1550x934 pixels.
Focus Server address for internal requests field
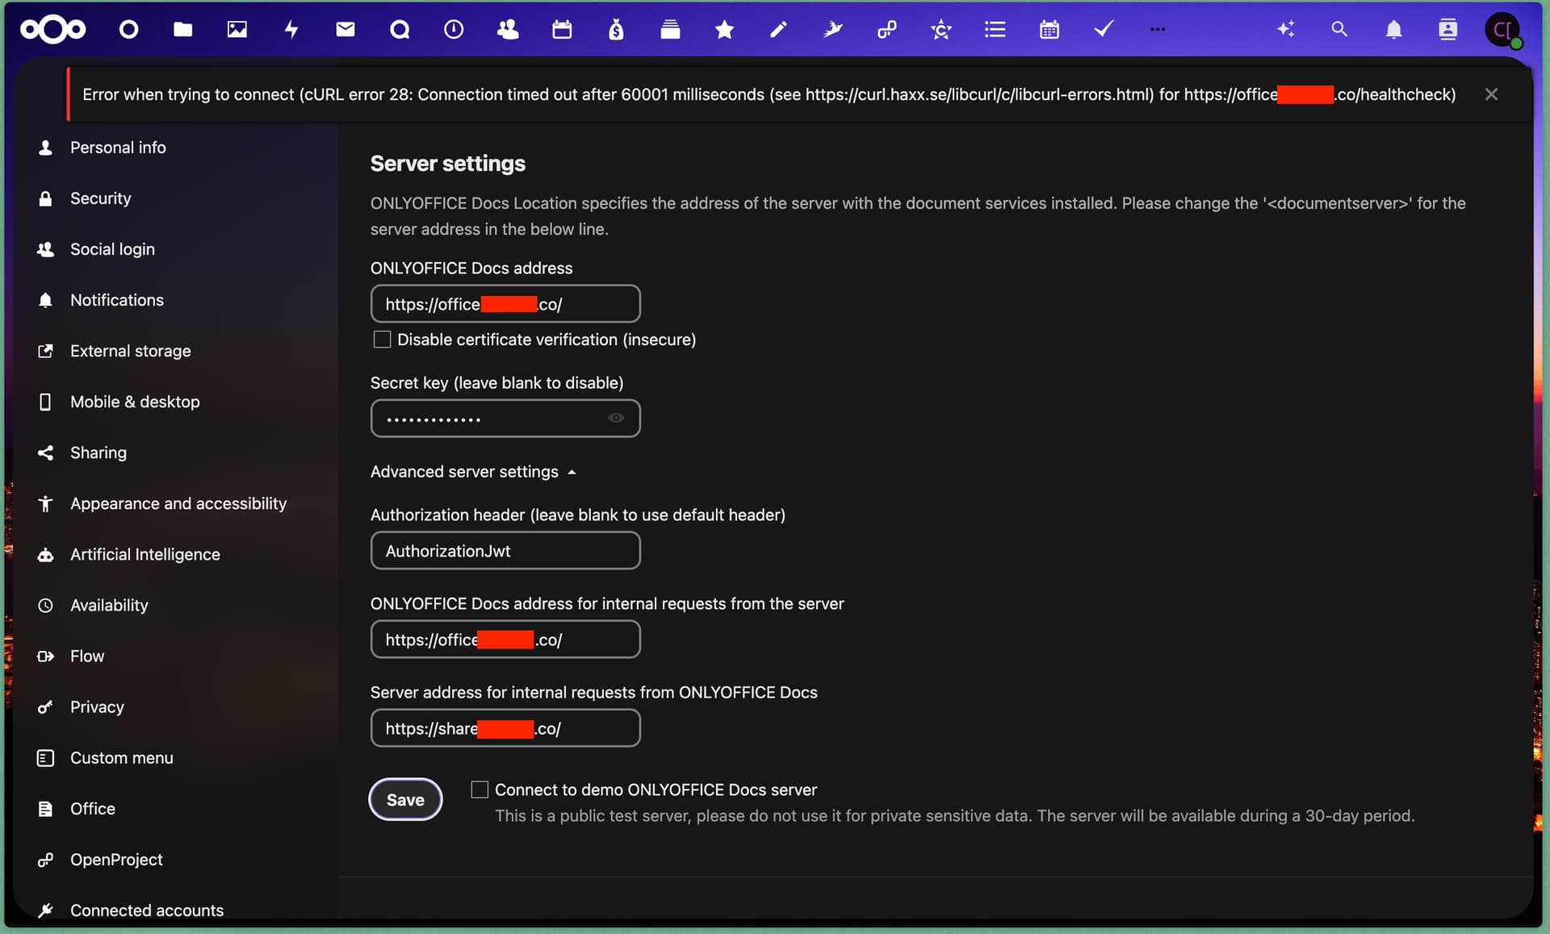coord(505,728)
